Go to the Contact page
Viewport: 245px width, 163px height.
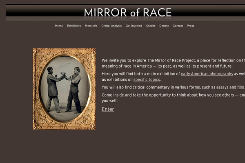click(x=178, y=26)
